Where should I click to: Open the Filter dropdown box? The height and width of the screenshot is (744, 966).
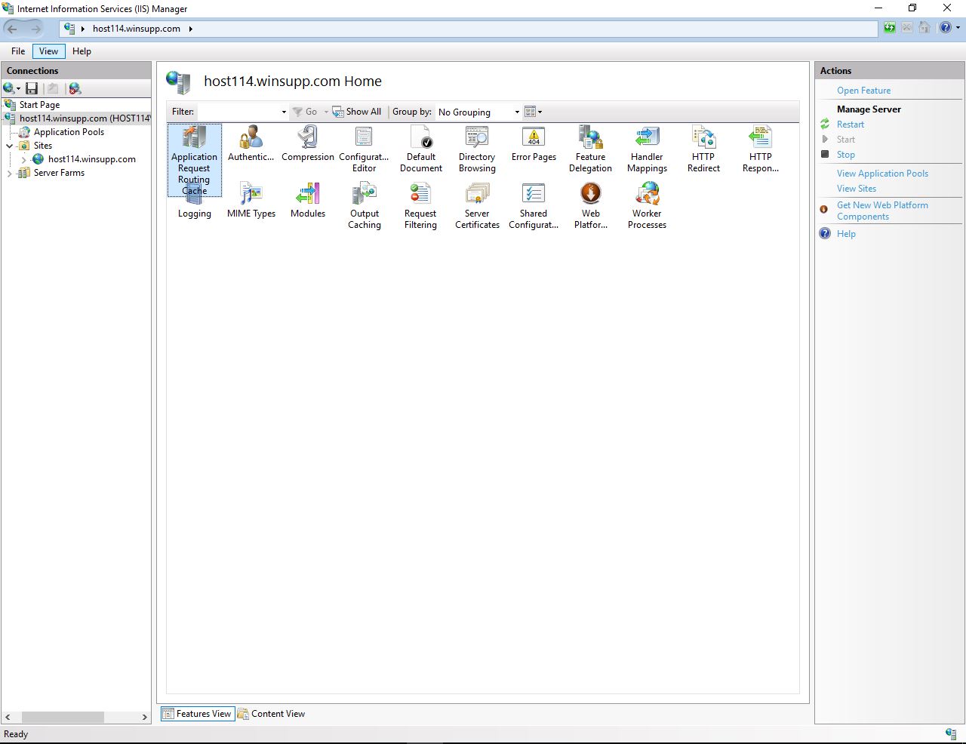tap(284, 112)
